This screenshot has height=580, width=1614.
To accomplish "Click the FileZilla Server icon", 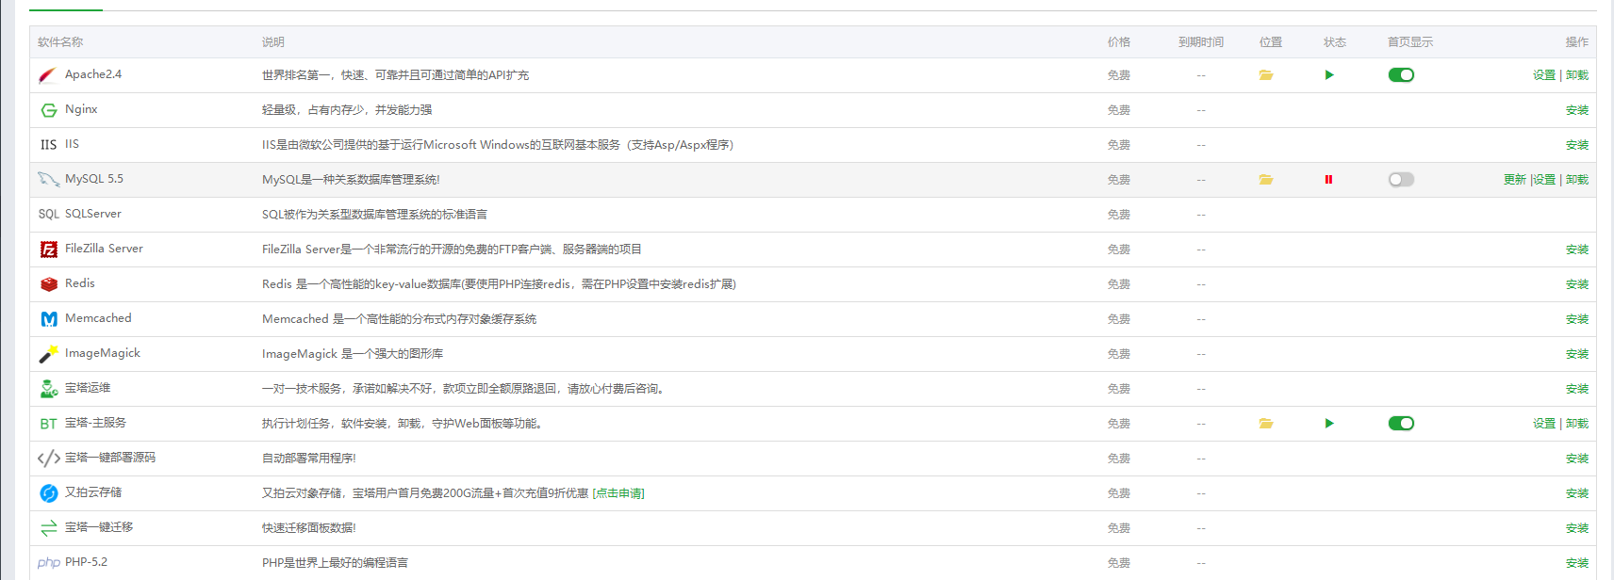I will (x=49, y=250).
